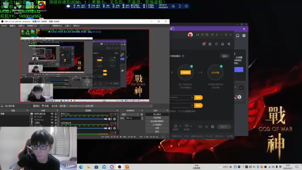Click the padlock icon in streaming app
Screen dimensions: 302x170
pyautogui.click(x=210, y=44)
